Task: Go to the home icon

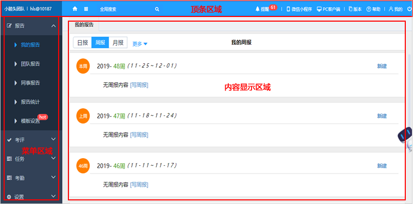Action: click(75, 9)
